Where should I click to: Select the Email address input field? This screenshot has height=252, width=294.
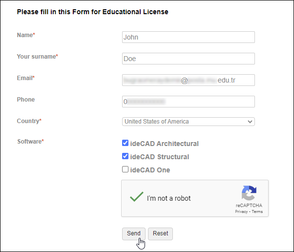[x=188, y=80]
